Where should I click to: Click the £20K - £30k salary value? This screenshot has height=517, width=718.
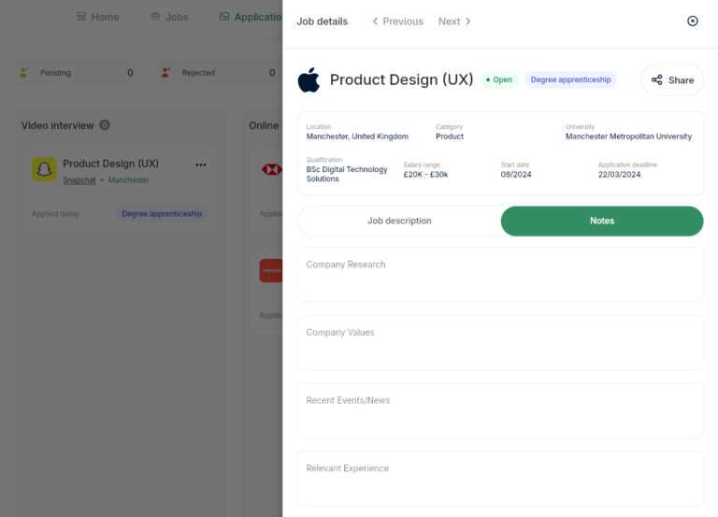pyautogui.click(x=425, y=175)
